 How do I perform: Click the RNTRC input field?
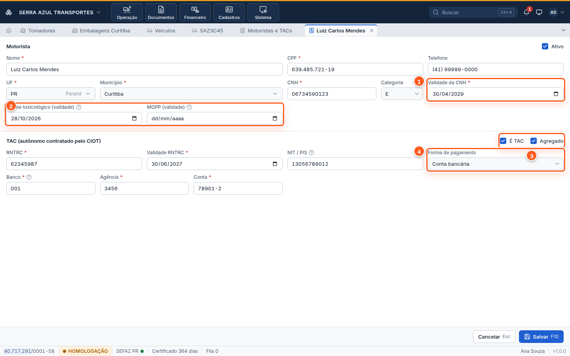74,164
